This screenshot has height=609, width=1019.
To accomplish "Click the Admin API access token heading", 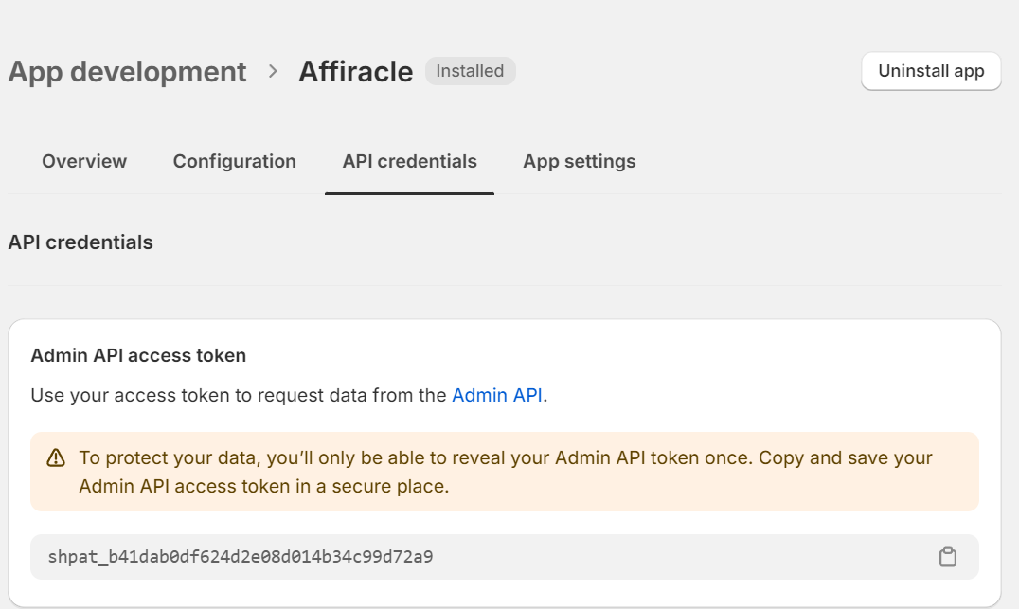I will 138,356.
